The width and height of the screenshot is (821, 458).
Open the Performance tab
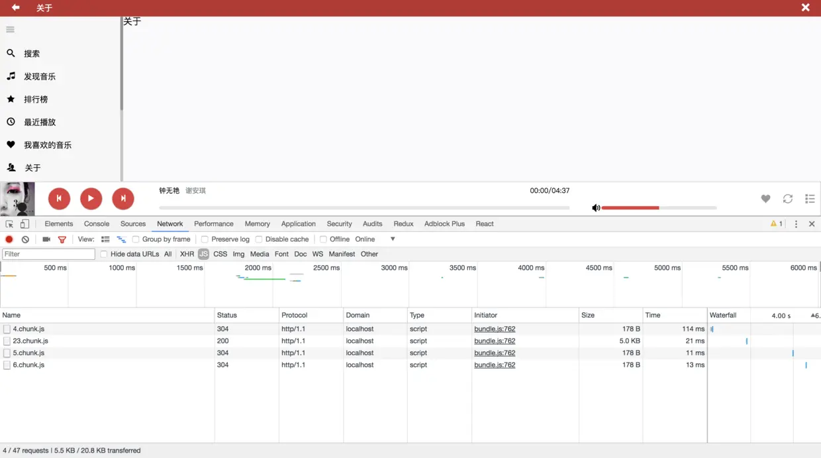(x=214, y=224)
